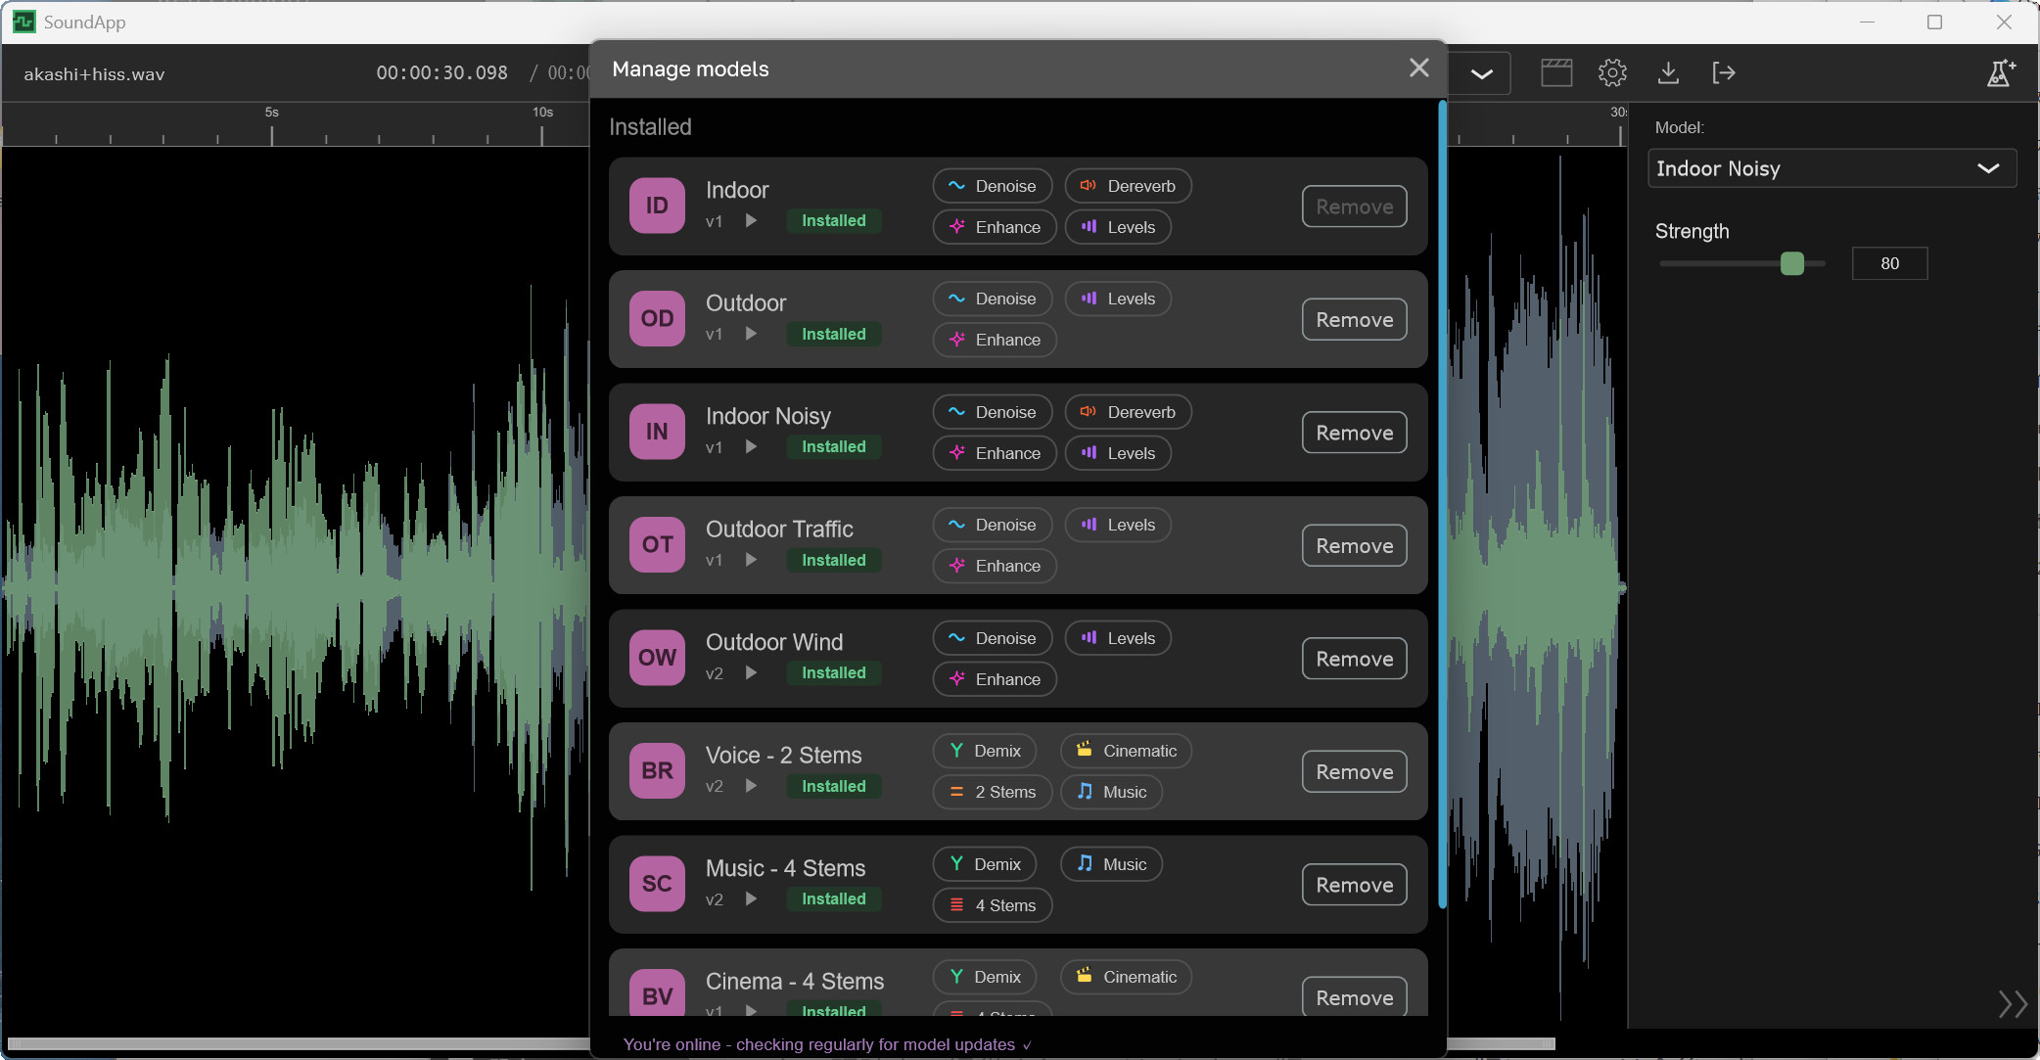Play preview of the Outdoor model
Viewport: 2040px width, 1060px height.
pos(751,334)
